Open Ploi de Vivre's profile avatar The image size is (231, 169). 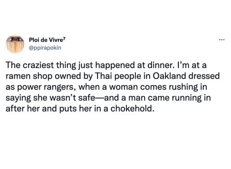[15, 44]
